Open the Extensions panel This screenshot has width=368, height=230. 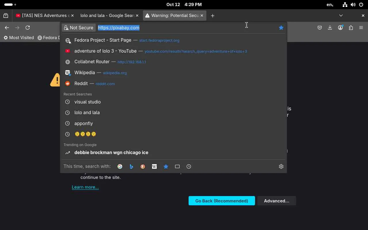point(351,28)
